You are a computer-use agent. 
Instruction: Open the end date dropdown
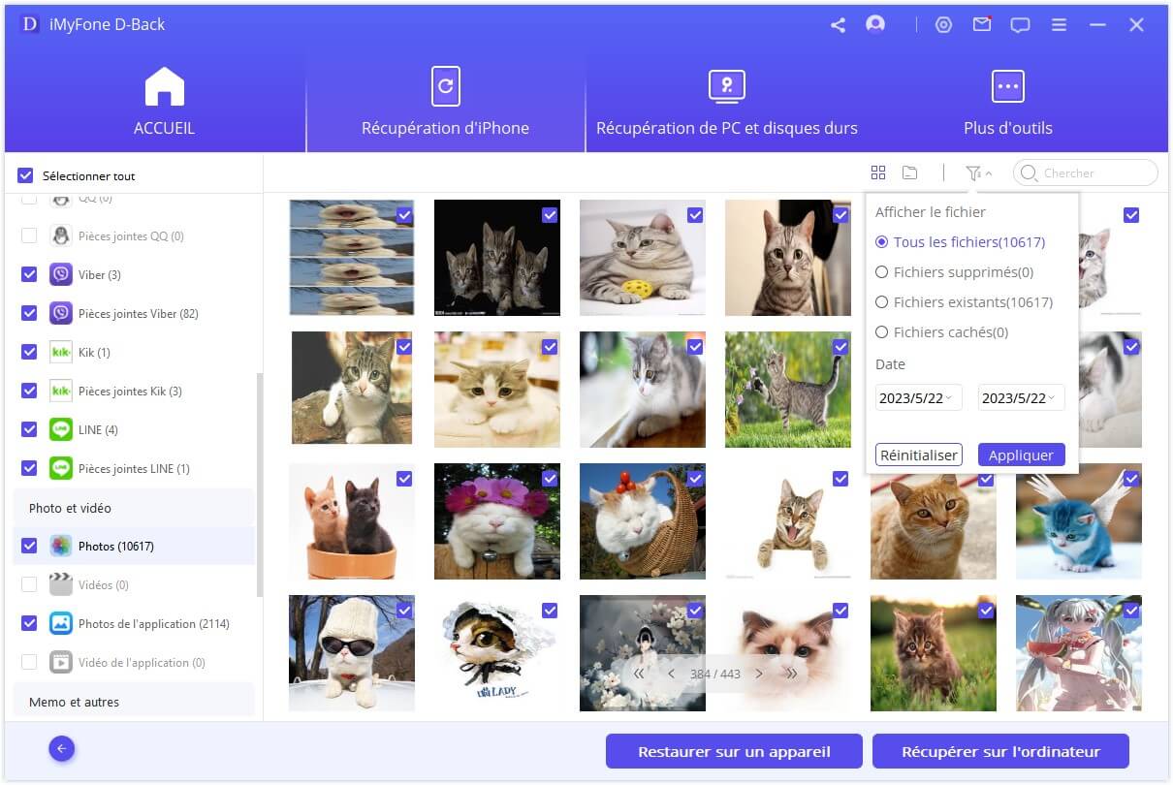pos(1020,397)
